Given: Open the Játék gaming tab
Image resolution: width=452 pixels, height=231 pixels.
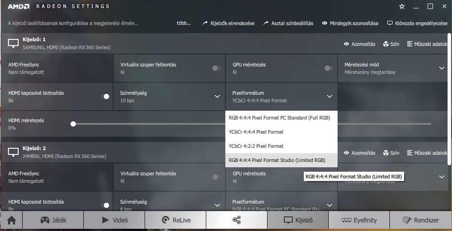Looking at the screenshot, I should point(53,220).
